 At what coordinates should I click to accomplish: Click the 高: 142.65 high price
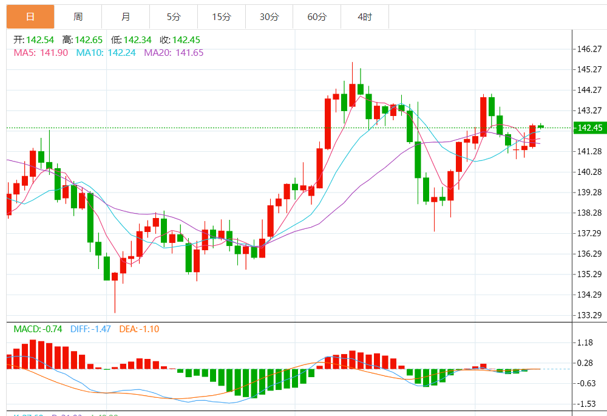83,40
